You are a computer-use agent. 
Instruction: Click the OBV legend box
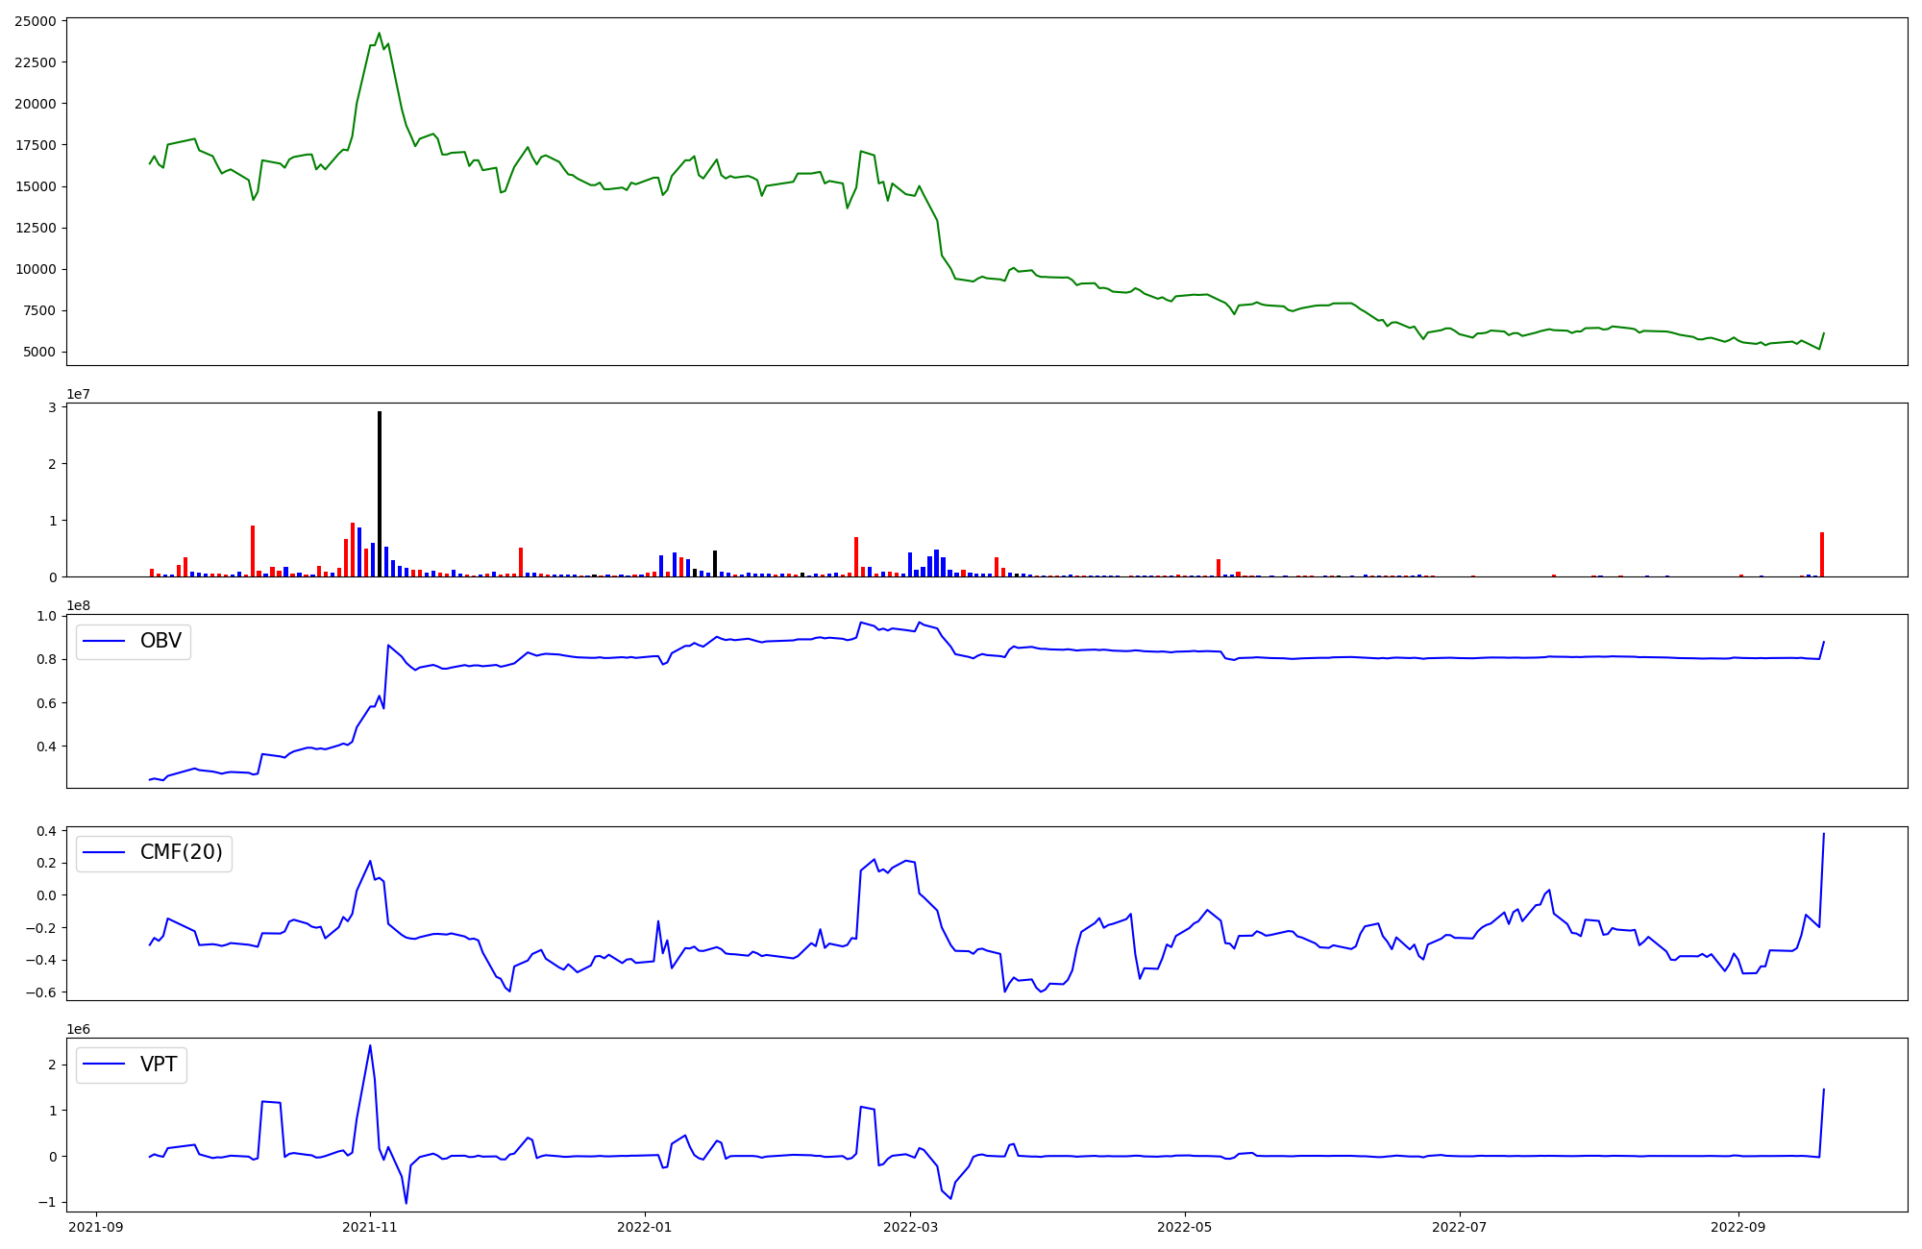point(134,642)
